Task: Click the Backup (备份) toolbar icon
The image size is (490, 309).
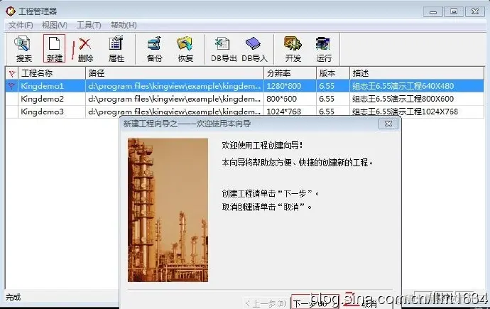Action: click(x=154, y=49)
